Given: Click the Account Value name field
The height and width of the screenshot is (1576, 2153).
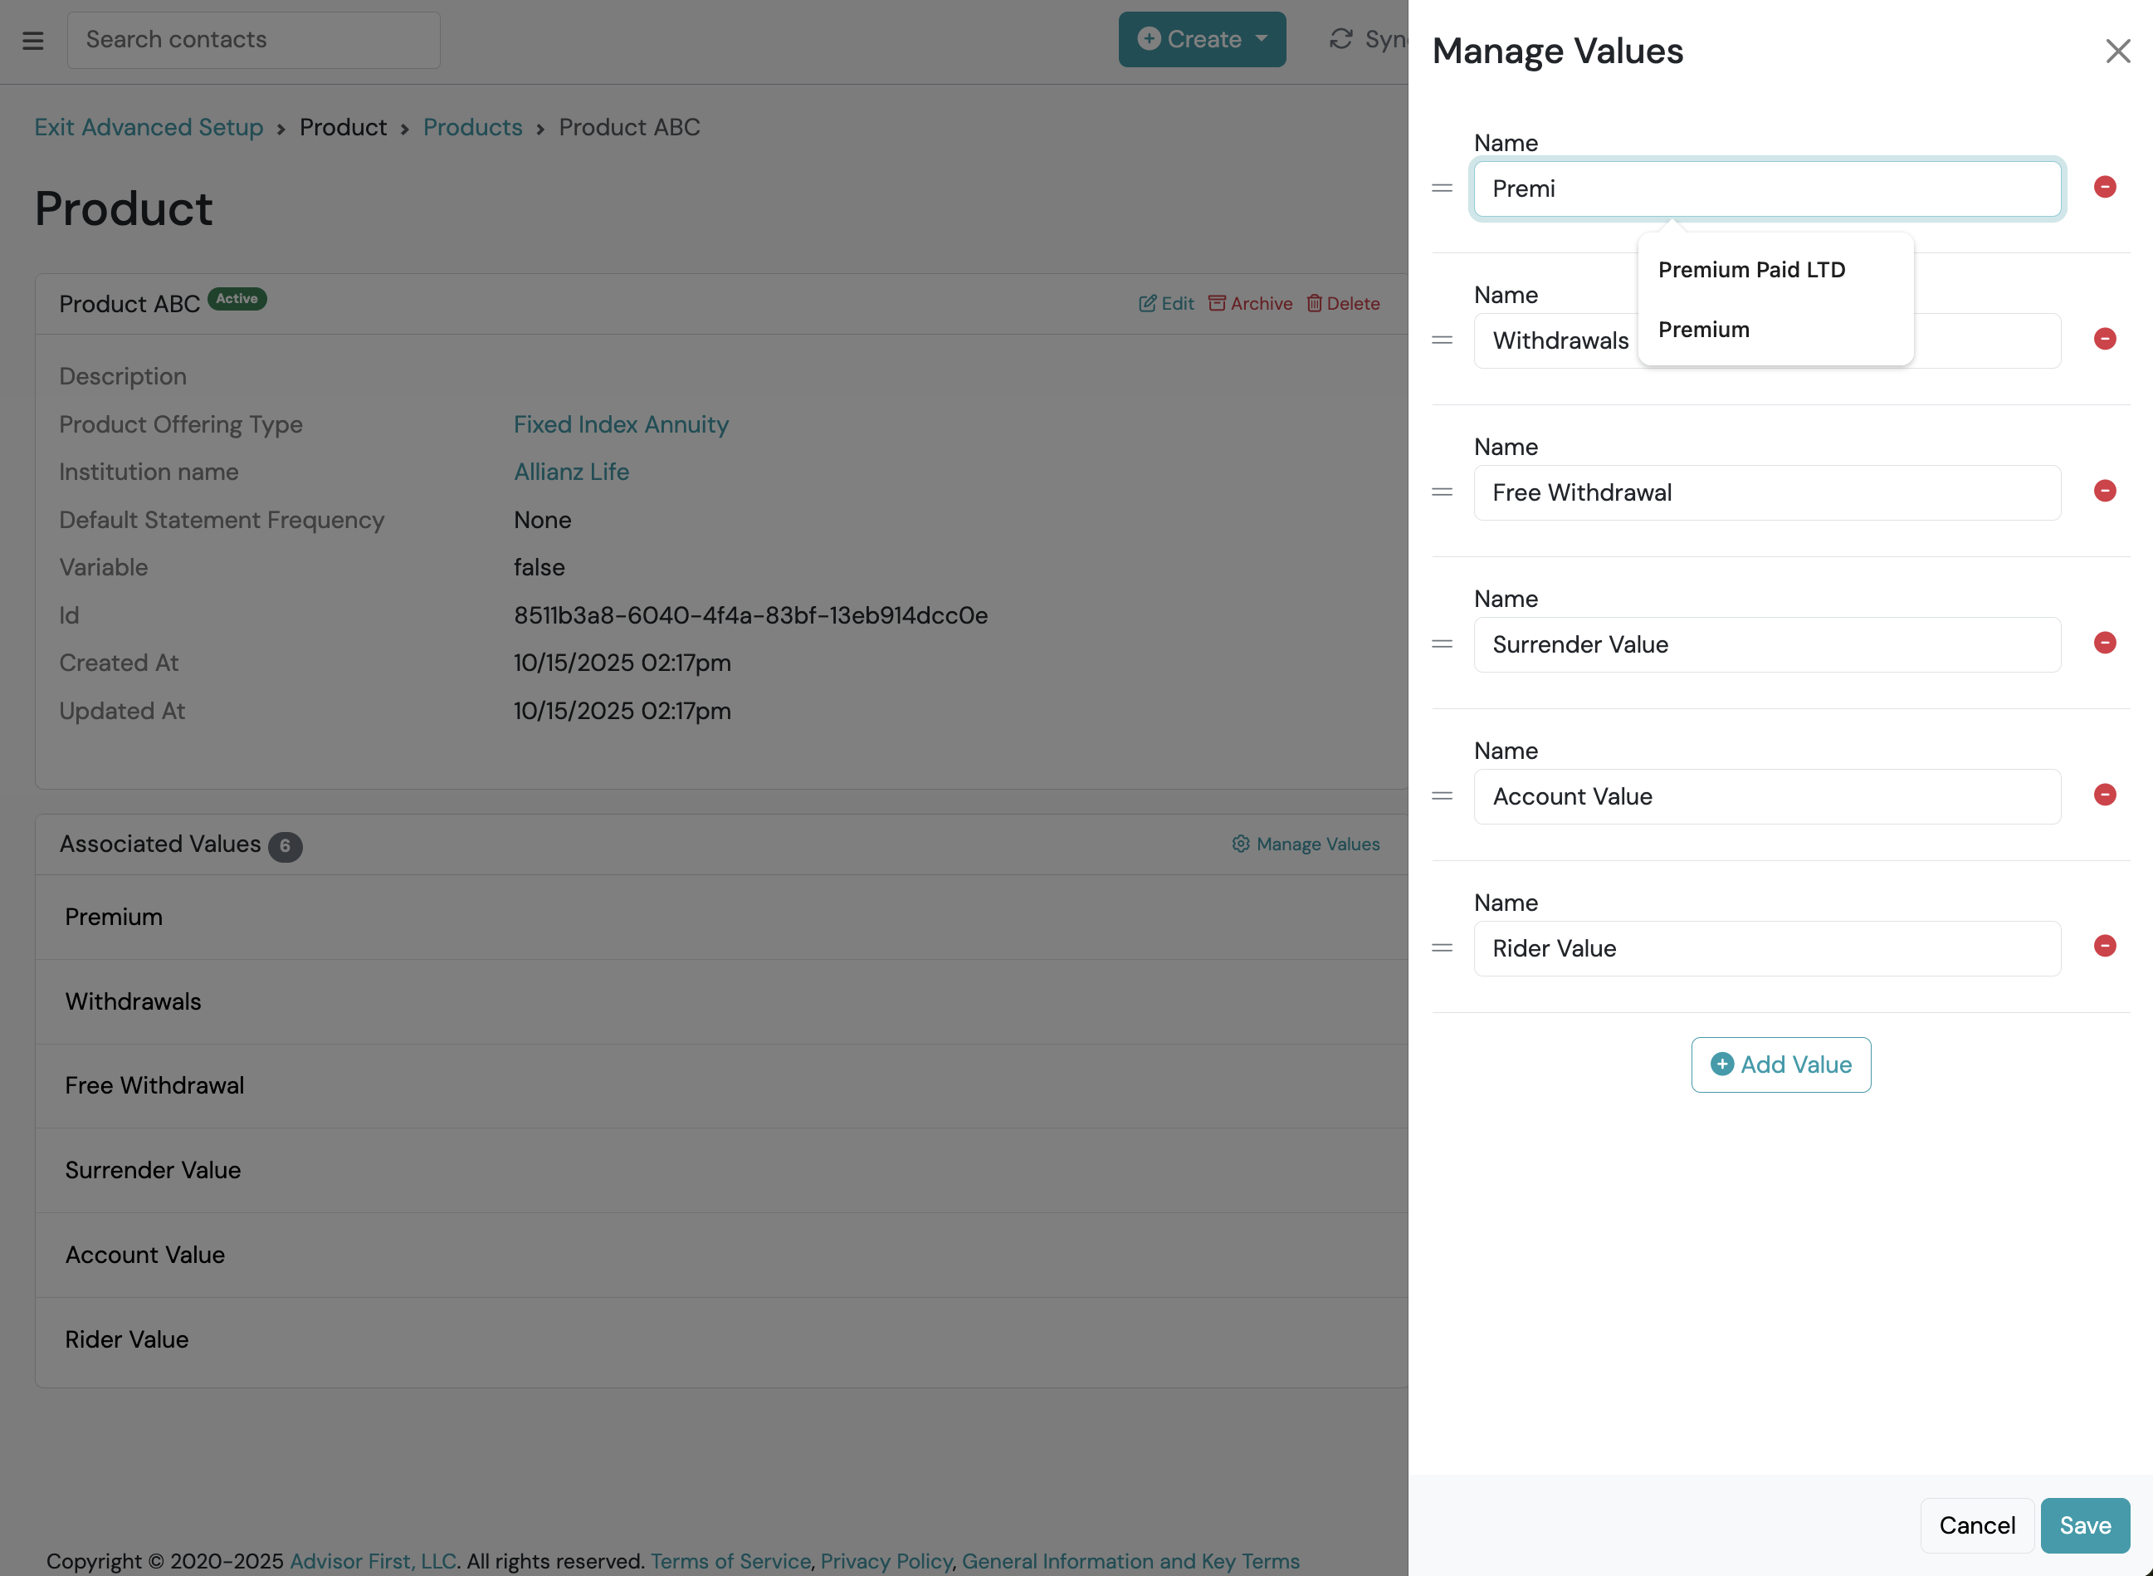Looking at the screenshot, I should point(1767,796).
